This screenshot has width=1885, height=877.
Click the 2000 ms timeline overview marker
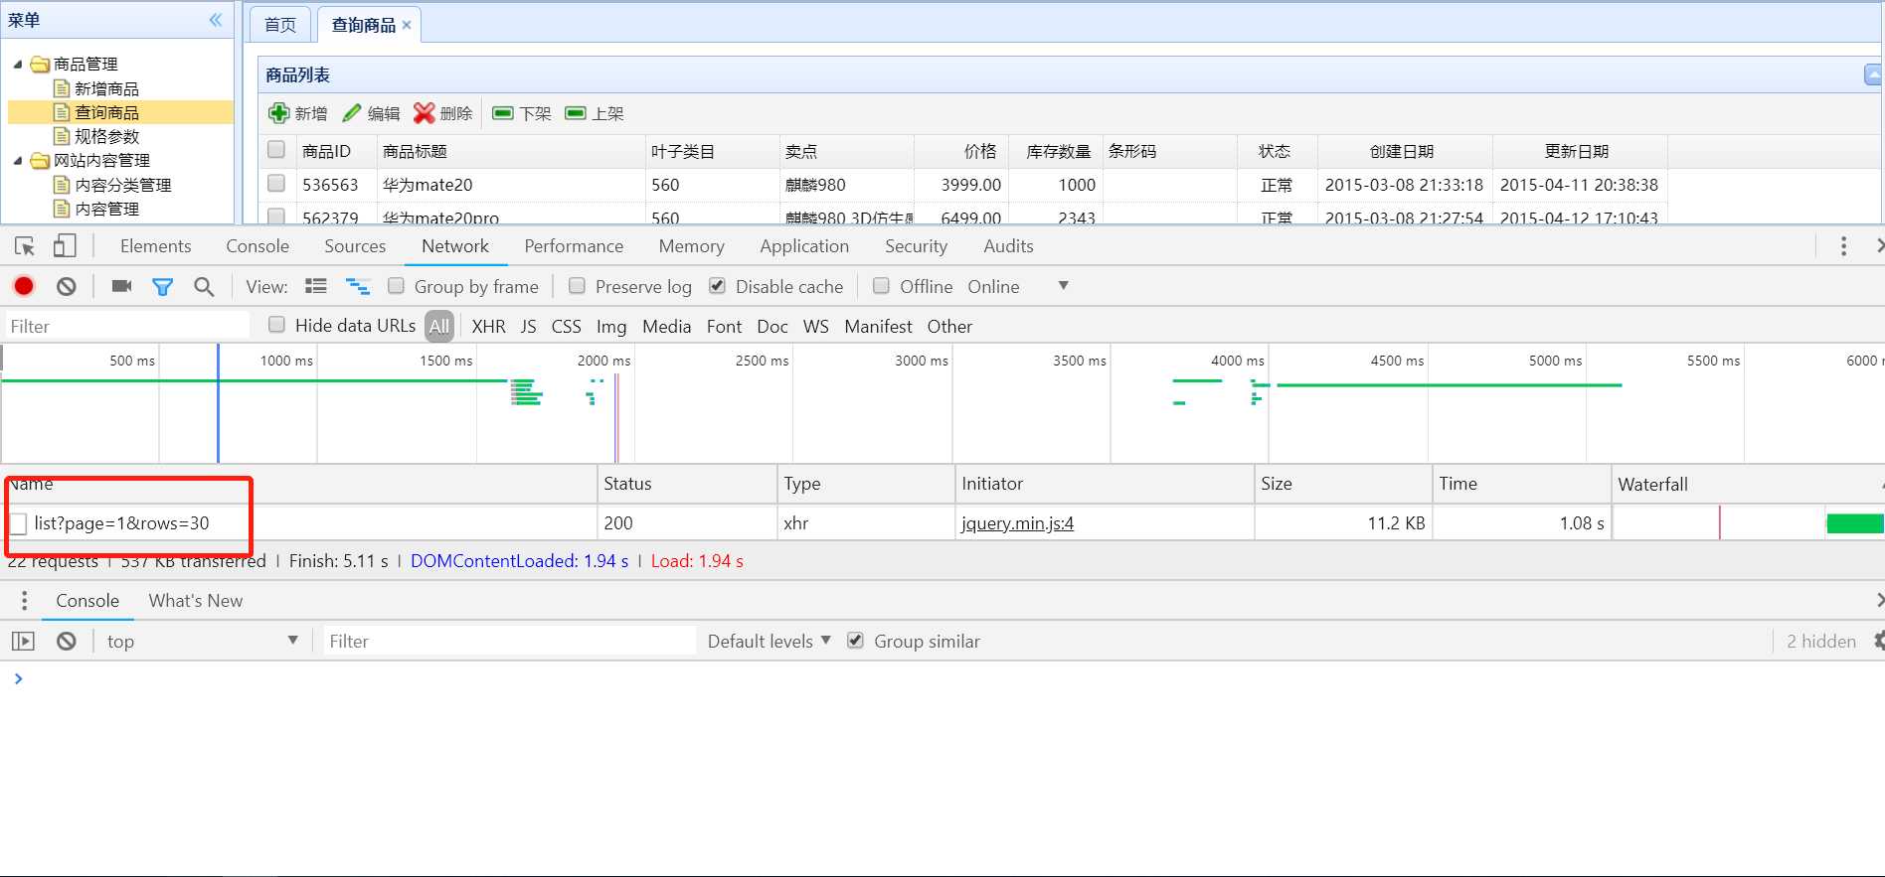coord(603,361)
